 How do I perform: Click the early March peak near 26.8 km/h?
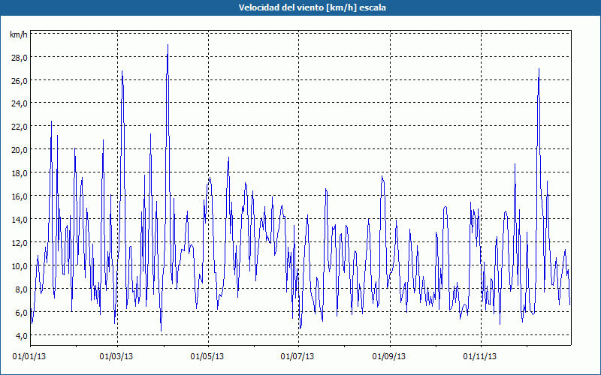click(122, 71)
